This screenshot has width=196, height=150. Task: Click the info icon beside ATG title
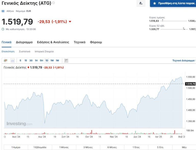53,3
